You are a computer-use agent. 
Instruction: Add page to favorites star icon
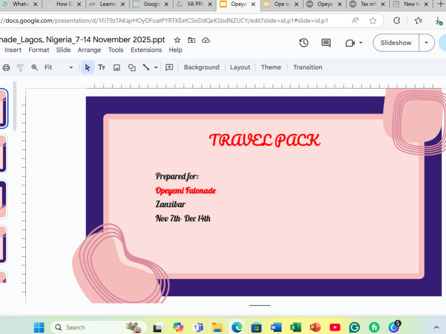tap(373, 20)
